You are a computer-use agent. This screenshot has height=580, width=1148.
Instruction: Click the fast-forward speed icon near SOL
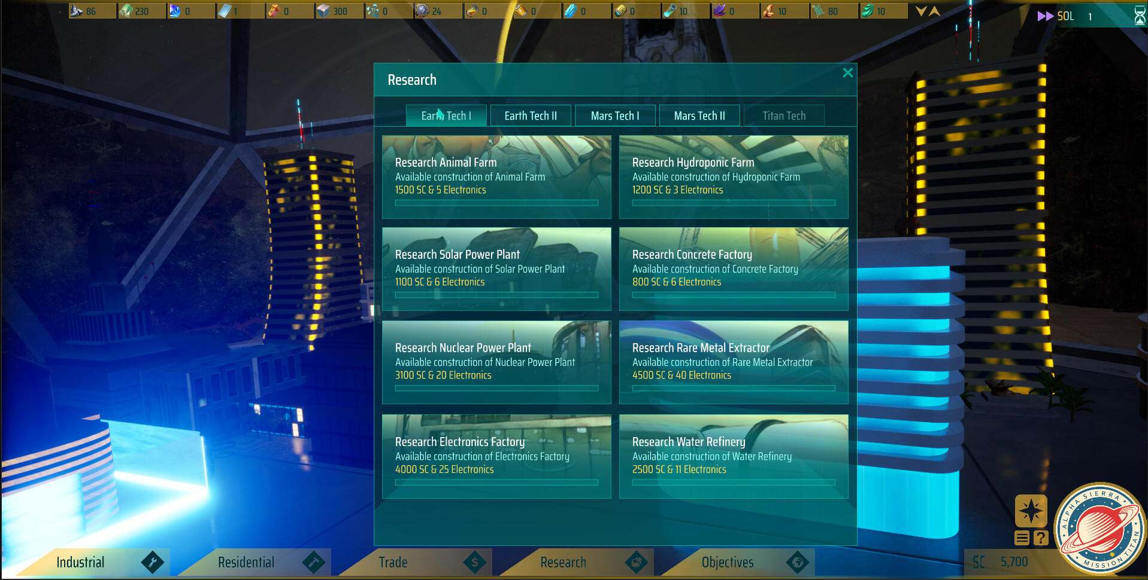tap(1045, 16)
